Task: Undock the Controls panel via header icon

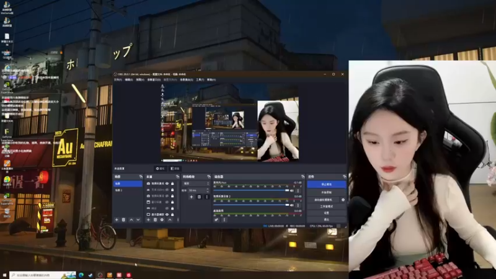Action: point(345,177)
